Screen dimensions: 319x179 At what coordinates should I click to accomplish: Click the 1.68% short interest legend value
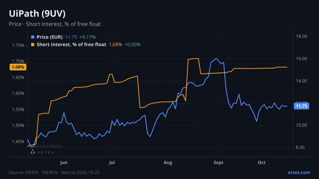pyautogui.click(x=115, y=45)
